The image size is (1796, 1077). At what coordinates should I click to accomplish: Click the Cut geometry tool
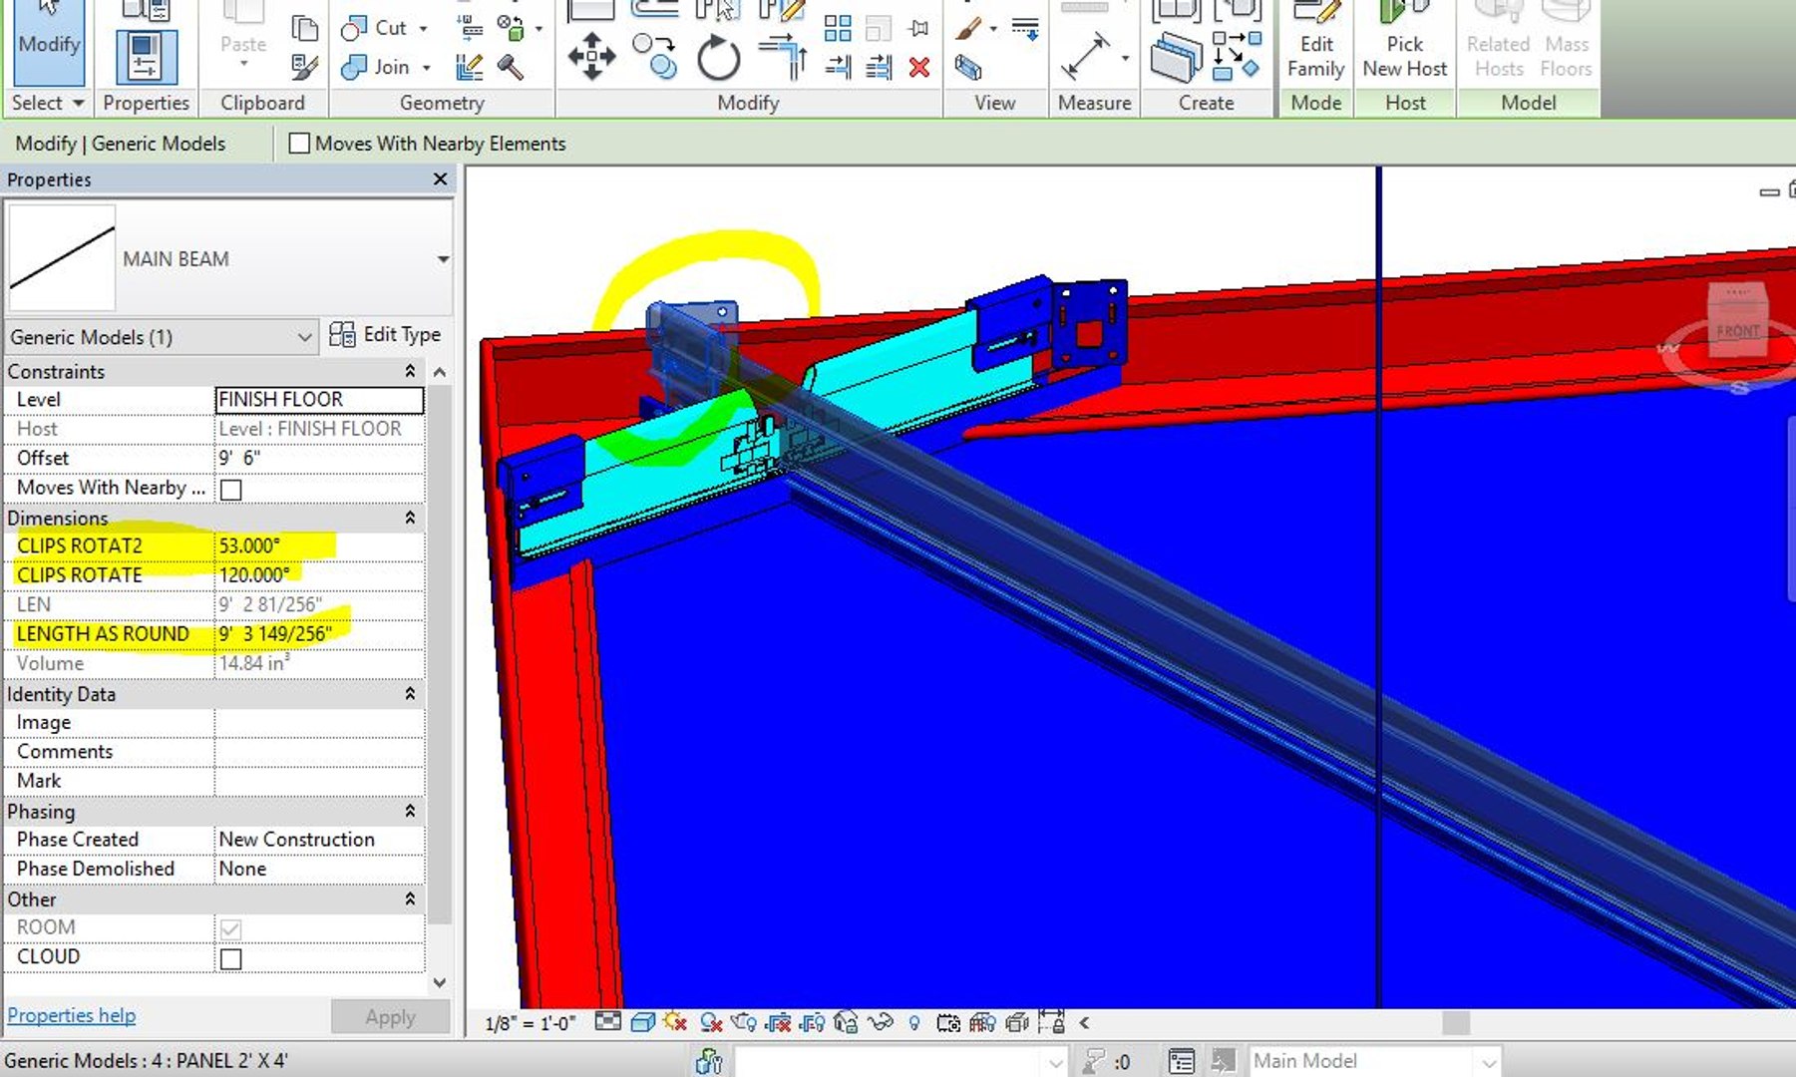point(375,28)
